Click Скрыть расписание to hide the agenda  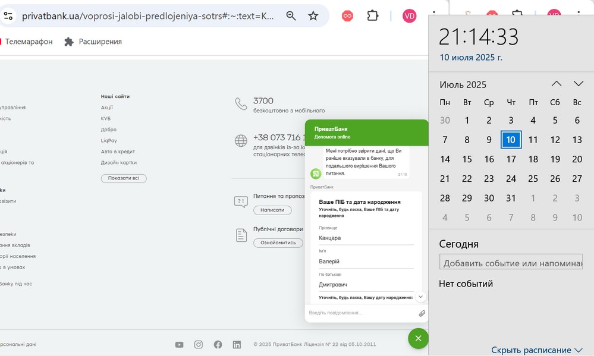[536, 350]
